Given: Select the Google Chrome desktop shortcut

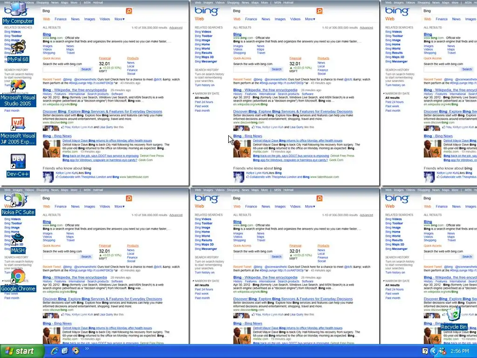Looking at the screenshot, I should [x=18, y=280].
